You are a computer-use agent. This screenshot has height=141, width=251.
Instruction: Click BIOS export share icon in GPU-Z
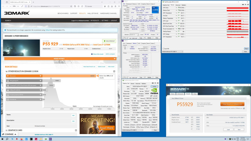coord(151,96)
